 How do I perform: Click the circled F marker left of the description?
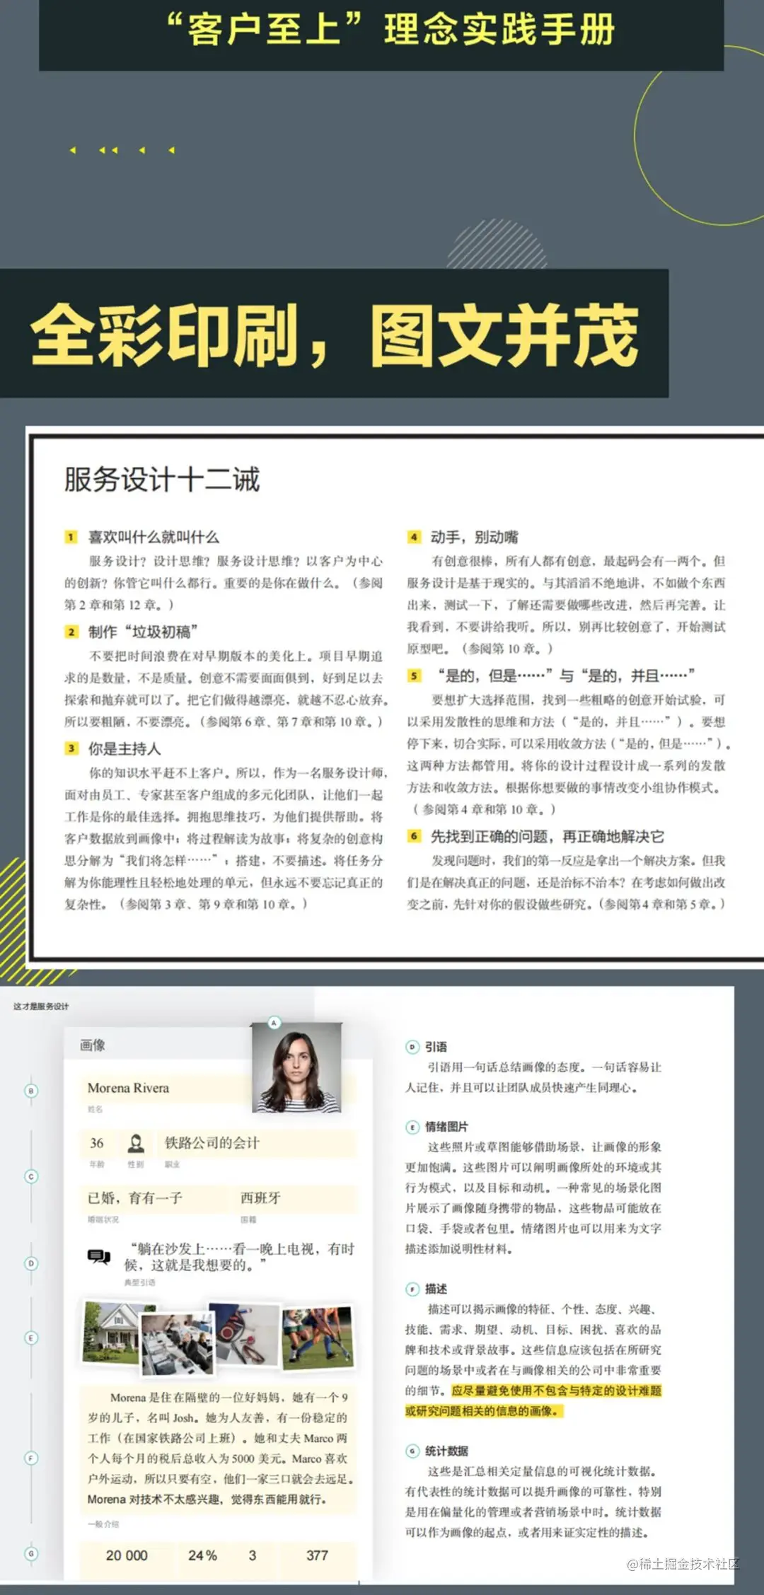pyautogui.click(x=30, y=1458)
